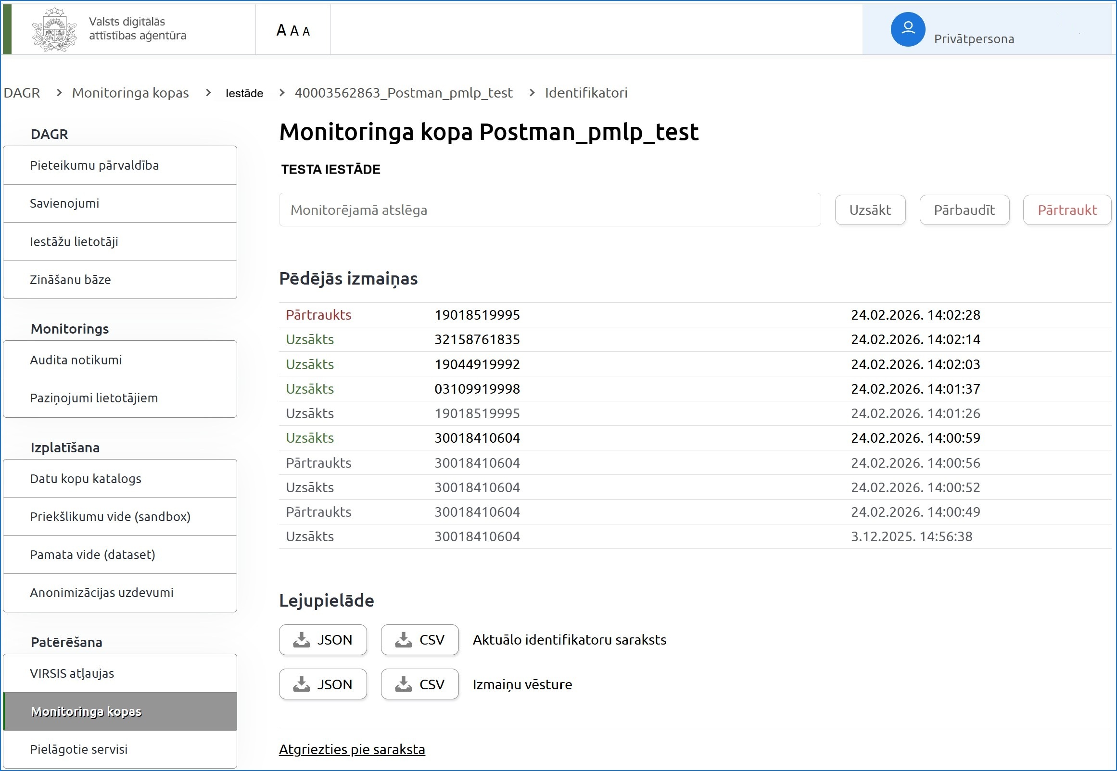Select identifier 32158761835
The image size is (1117, 771).
(x=477, y=340)
